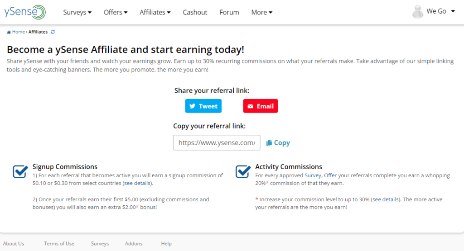Click the Activity Commissions checkmark icon
This screenshot has height=251, width=464.
pyautogui.click(x=243, y=171)
